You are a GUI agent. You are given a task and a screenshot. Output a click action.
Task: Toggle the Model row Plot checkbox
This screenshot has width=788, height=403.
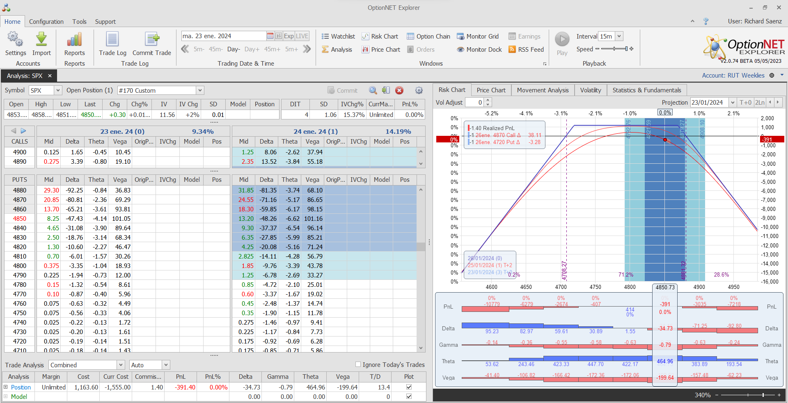(x=409, y=396)
